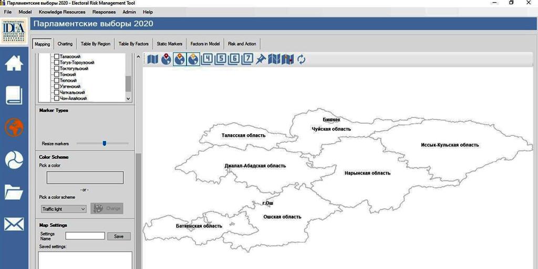Open the Knowledge Resources menu
Viewport: 538px width, 269px height.
click(62, 12)
